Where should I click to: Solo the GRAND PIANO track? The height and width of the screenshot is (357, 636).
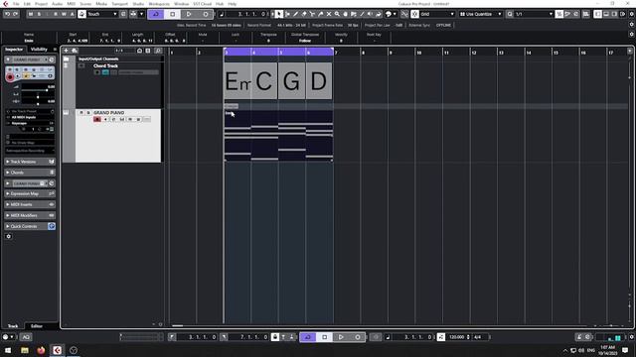tap(88, 112)
